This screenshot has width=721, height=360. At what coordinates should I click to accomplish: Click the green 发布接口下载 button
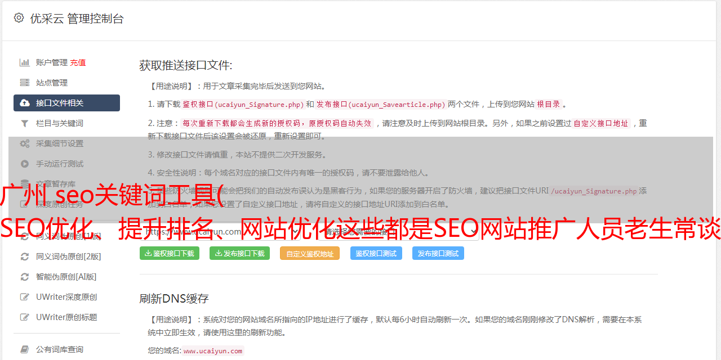tap(240, 253)
